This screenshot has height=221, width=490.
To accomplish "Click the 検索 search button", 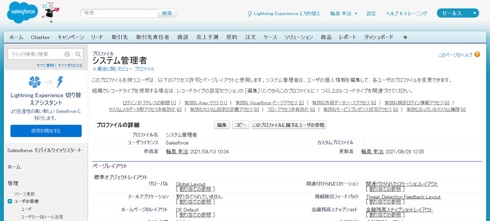I will point(167,13).
